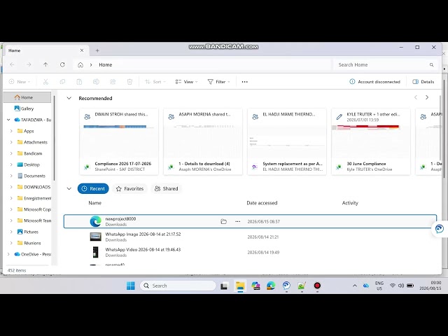Open Compliance 2026 17-07-2026 card
448x336 pixels.
pyautogui.click(x=119, y=141)
